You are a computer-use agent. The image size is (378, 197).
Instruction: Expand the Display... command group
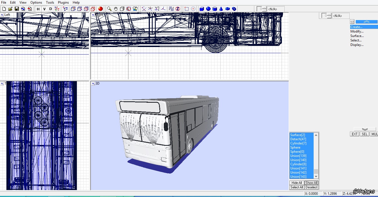click(x=357, y=45)
